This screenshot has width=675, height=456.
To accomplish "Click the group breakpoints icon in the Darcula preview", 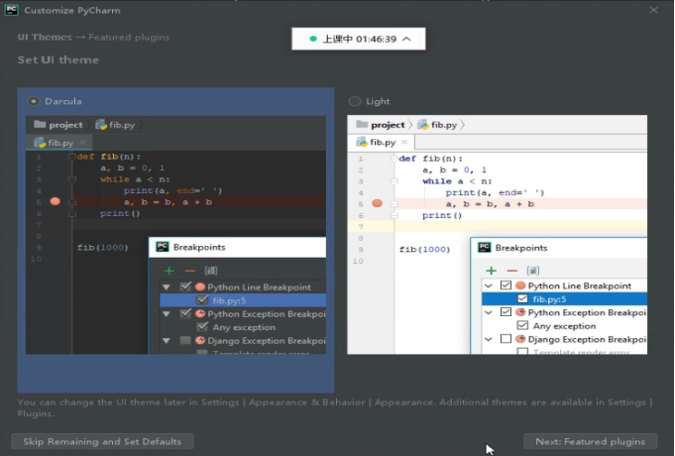I will (x=211, y=271).
